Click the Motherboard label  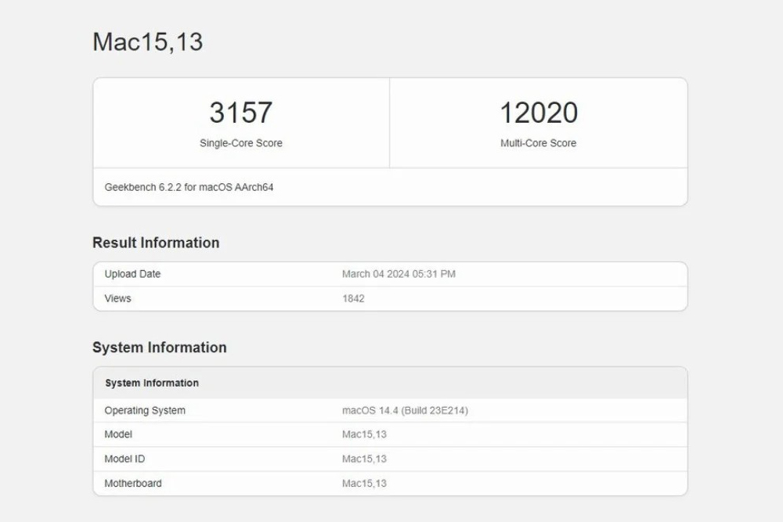click(x=133, y=483)
